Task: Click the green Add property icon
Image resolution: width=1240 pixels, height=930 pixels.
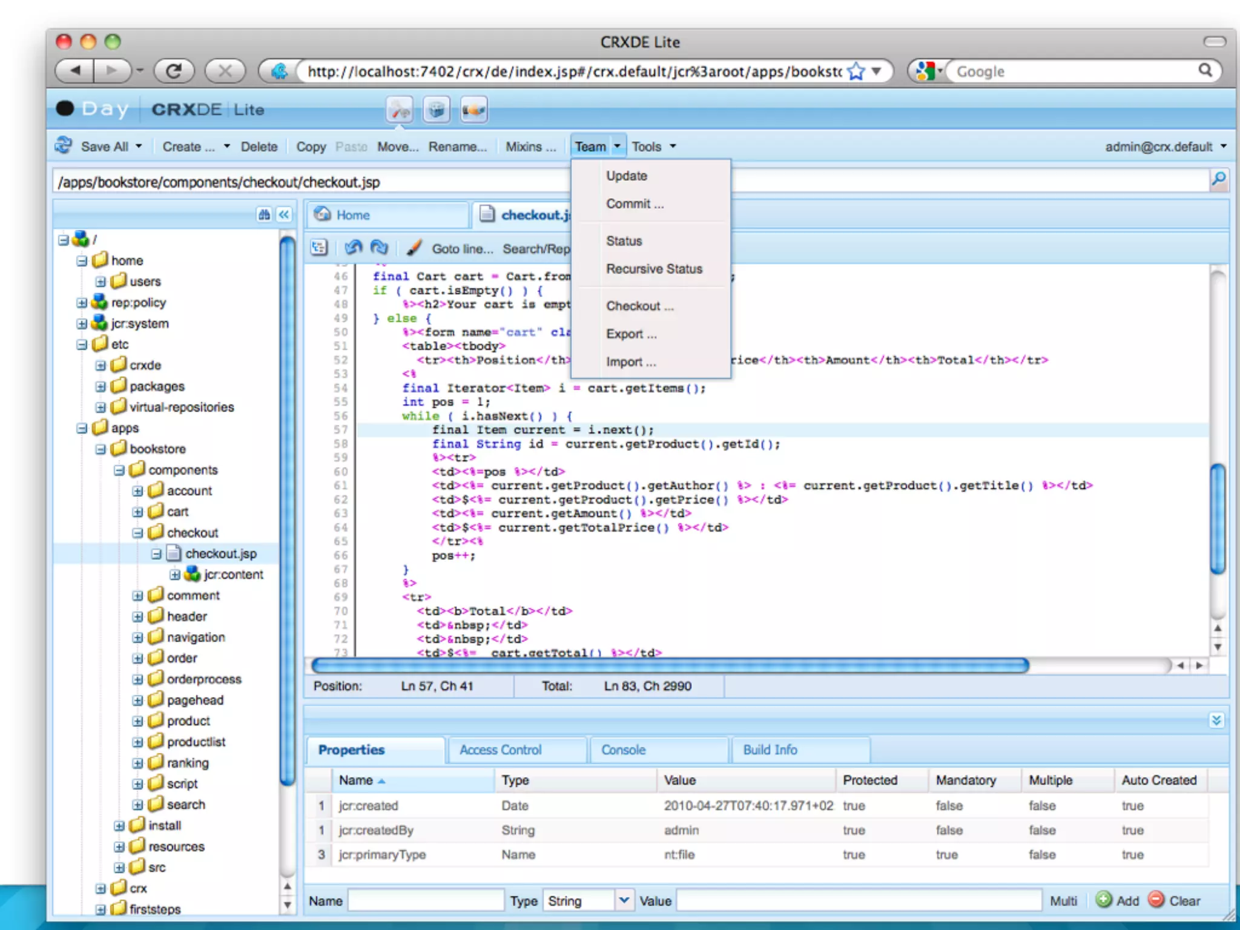Action: [x=1104, y=900]
